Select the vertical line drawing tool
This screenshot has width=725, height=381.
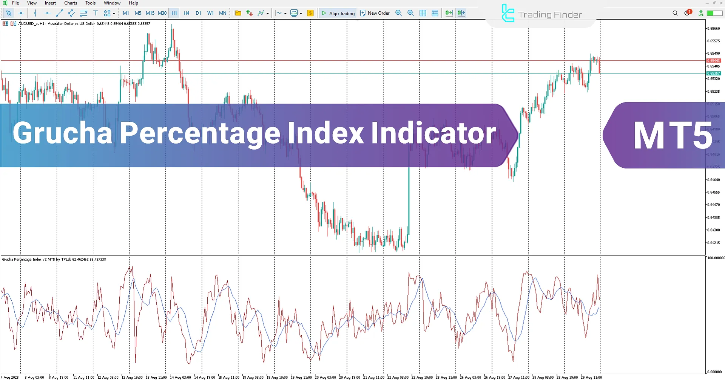click(x=35, y=13)
